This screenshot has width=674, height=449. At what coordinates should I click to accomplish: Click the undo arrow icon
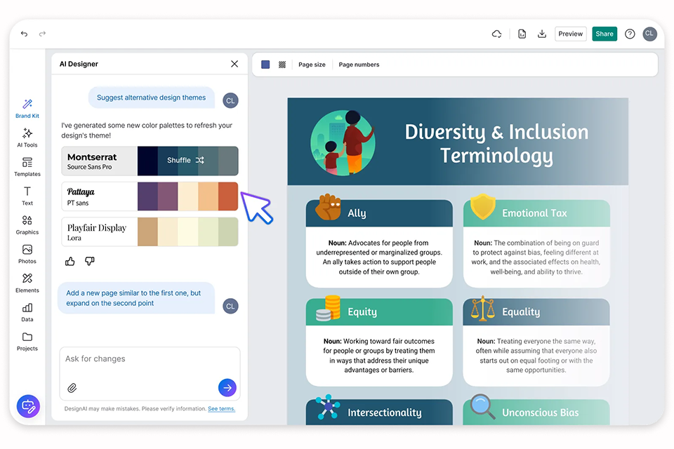coord(24,34)
